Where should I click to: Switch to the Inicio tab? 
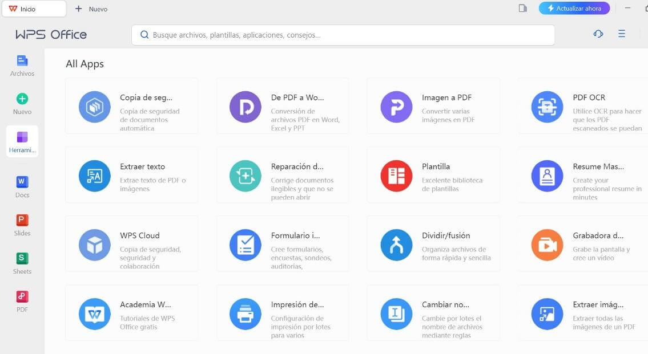tap(34, 9)
